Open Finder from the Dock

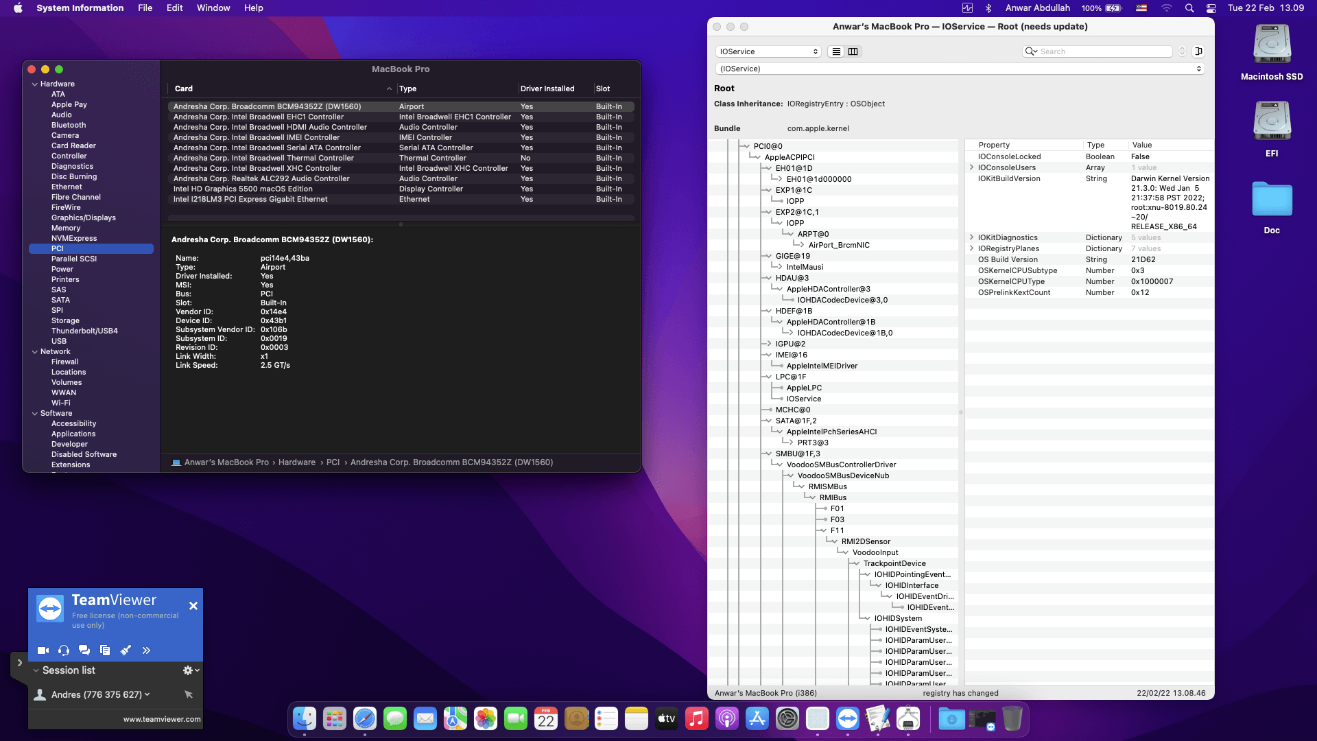305,718
